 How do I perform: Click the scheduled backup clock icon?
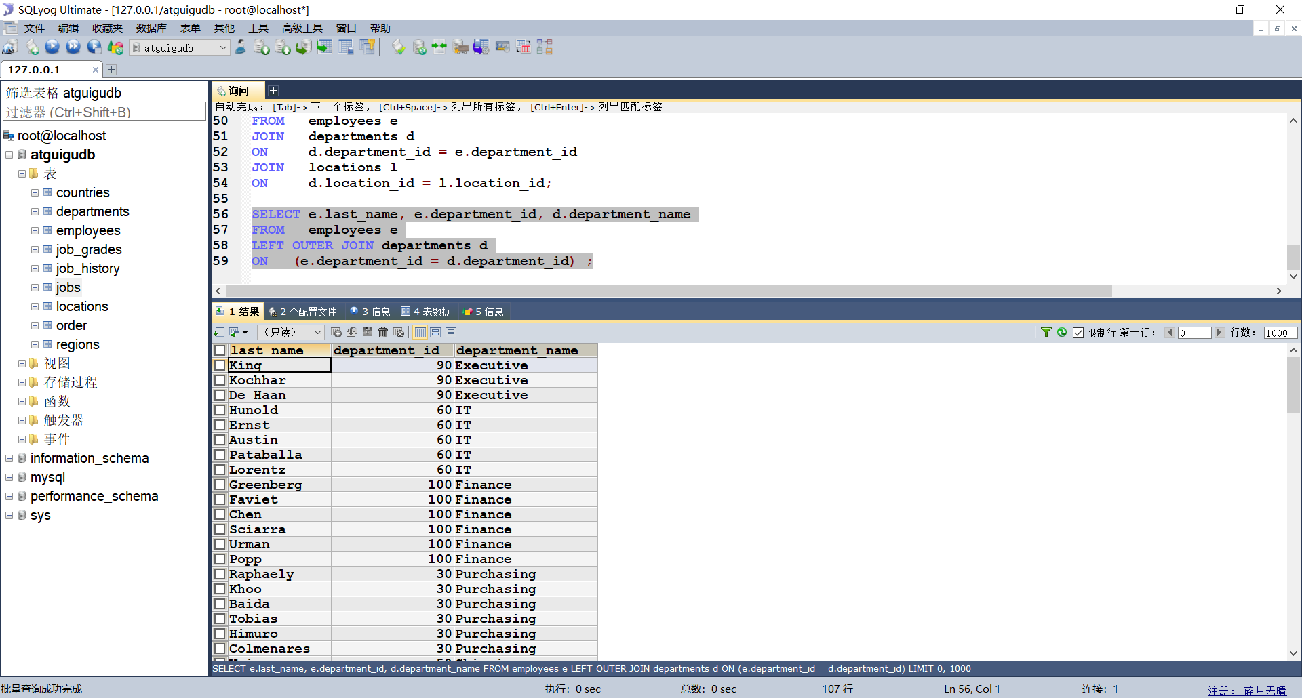tap(481, 47)
